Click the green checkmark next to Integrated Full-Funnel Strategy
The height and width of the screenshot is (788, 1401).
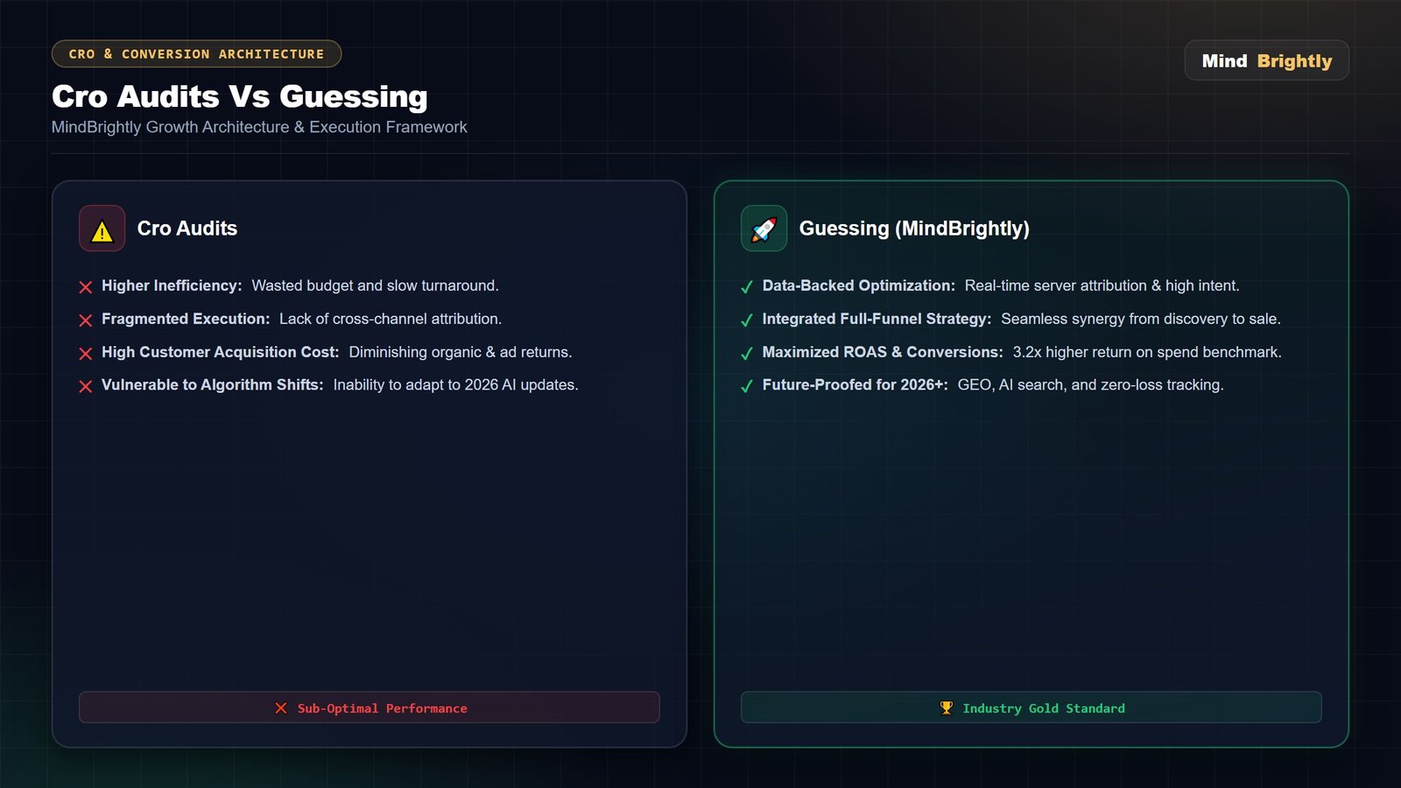(x=747, y=320)
